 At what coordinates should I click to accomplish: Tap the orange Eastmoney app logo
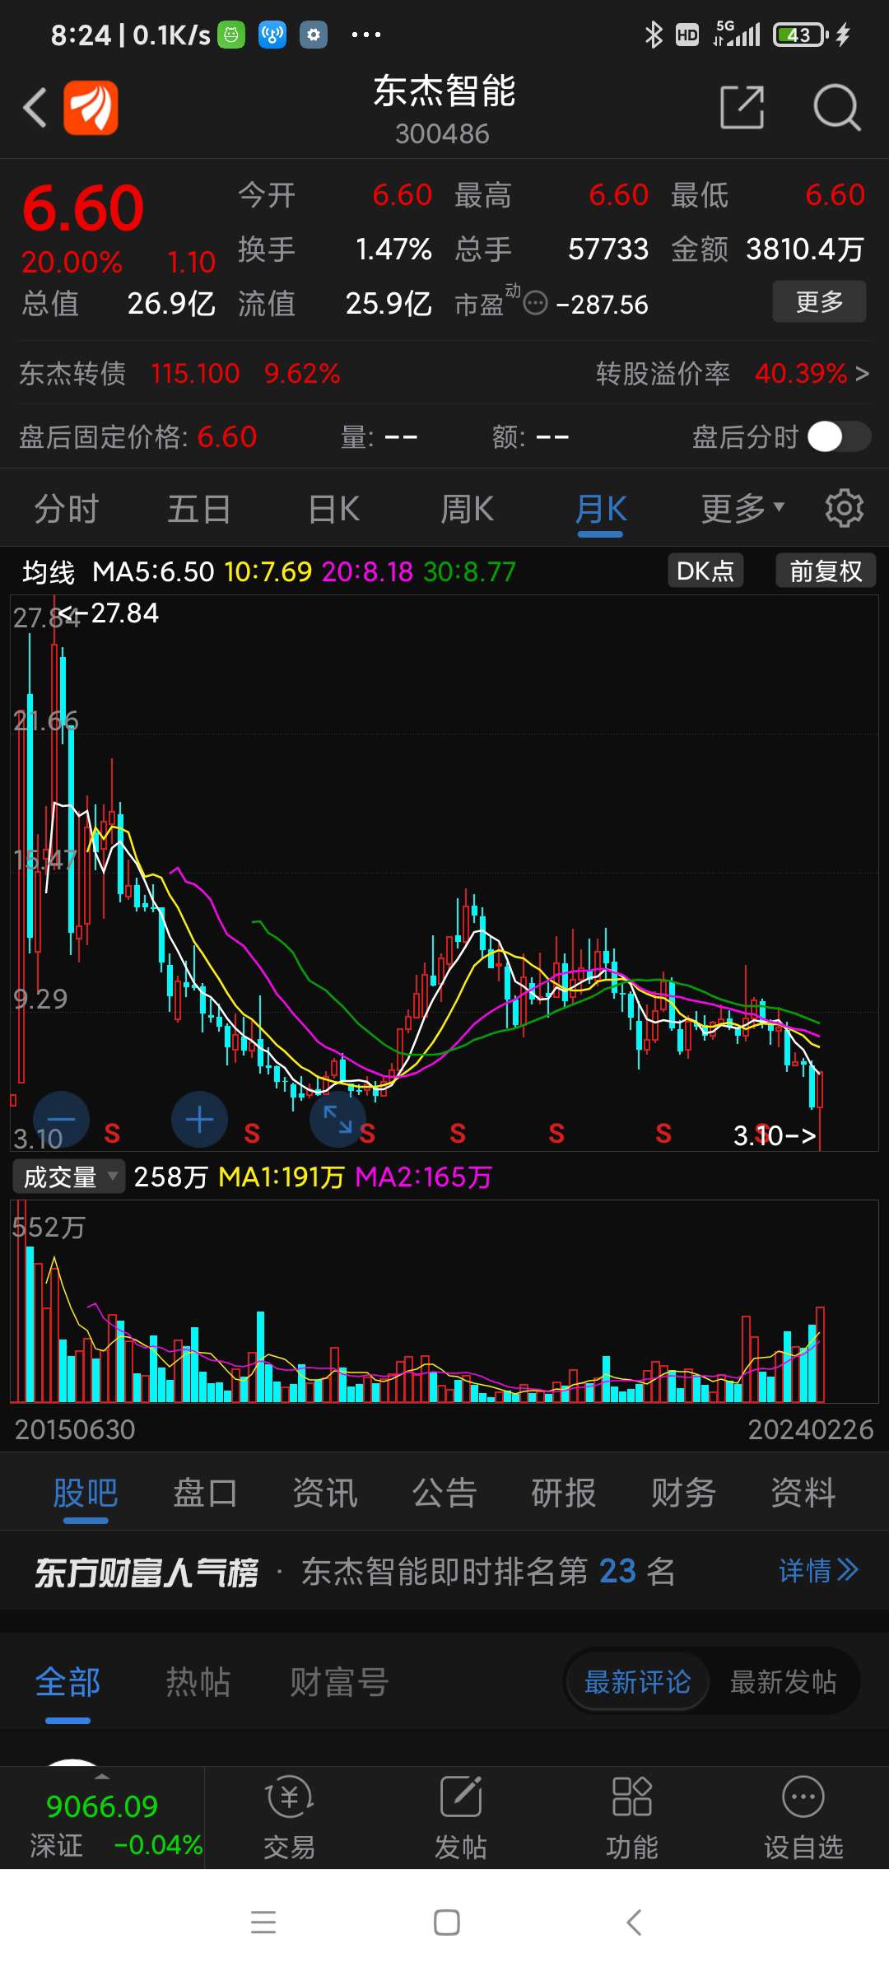[x=91, y=108]
